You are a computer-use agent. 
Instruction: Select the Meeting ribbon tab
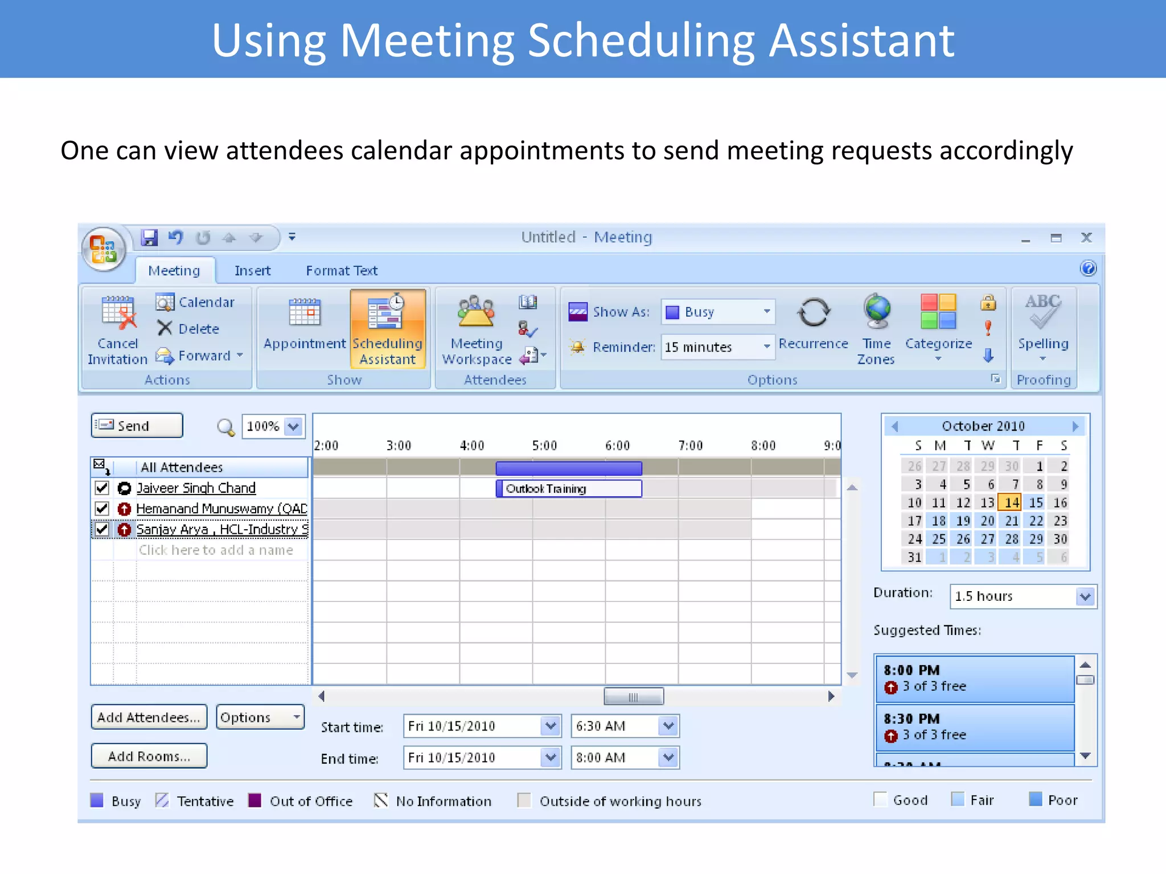tap(174, 271)
